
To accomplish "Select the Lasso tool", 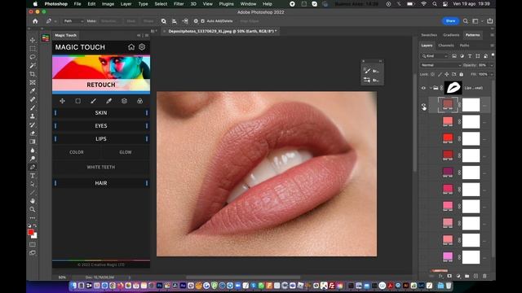I will 33,57.
